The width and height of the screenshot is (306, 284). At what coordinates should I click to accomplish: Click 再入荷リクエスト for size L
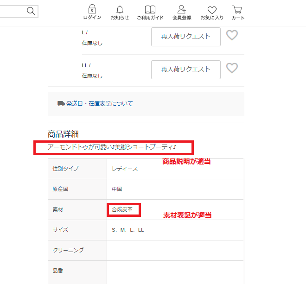point(186,37)
